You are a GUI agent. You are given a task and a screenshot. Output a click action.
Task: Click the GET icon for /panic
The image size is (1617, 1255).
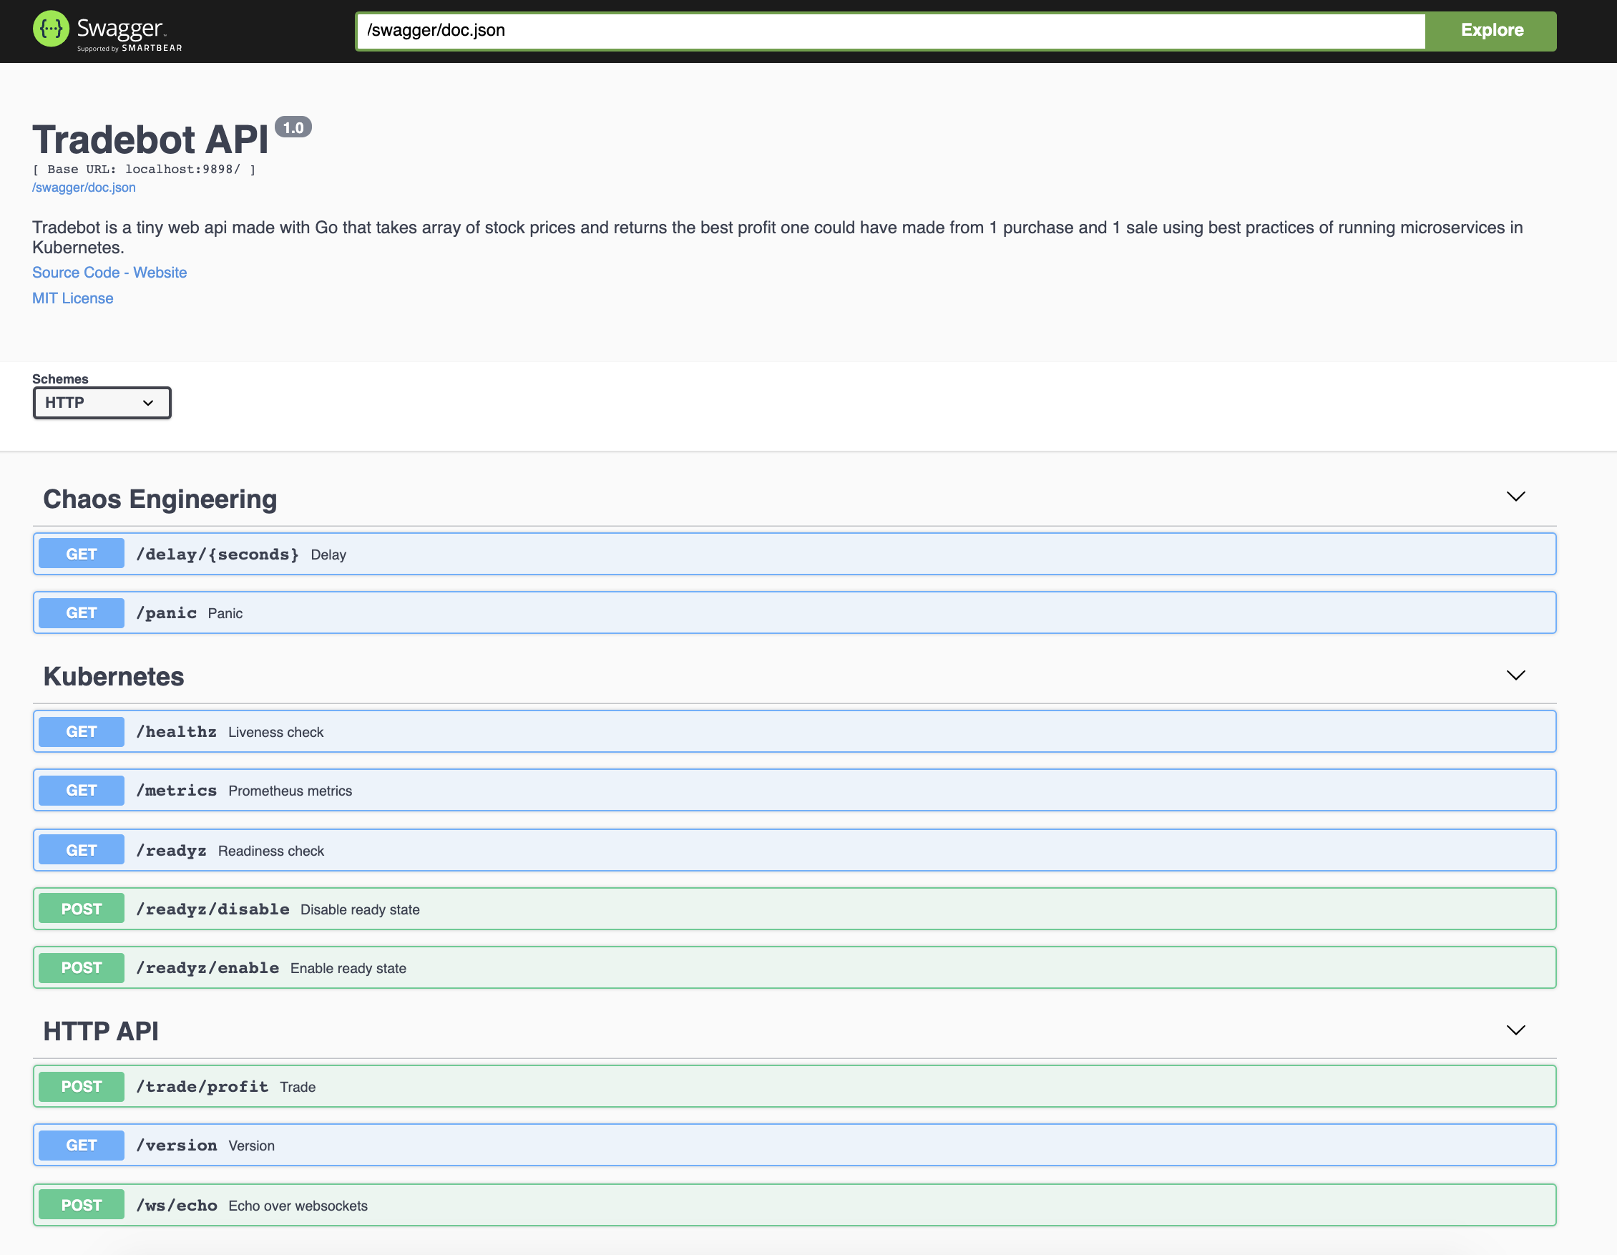[x=82, y=613]
